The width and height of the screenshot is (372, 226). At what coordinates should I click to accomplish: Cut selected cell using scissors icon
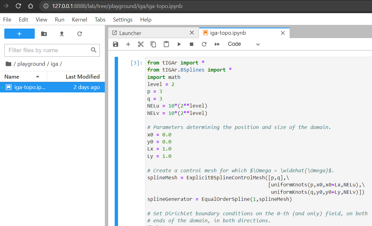(141, 44)
